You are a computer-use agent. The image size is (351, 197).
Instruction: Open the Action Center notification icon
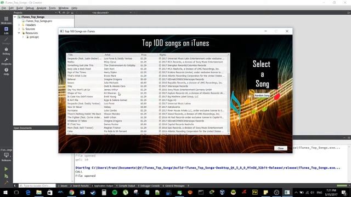tap(344, 192)
